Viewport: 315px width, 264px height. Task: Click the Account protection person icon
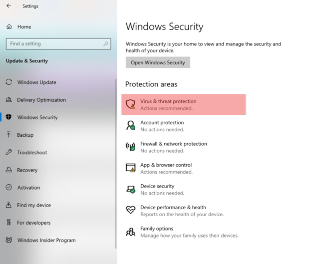click(130, 125)
